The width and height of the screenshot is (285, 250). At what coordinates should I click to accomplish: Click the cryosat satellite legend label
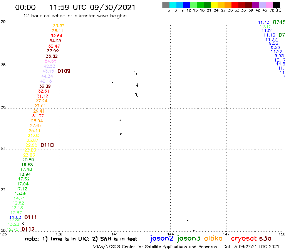(x=243, y=239)
